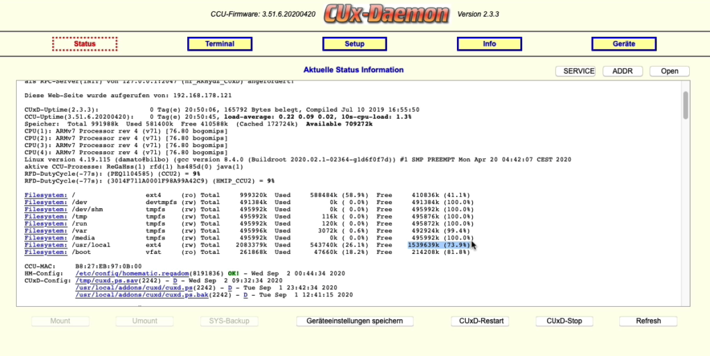
Task: Click the disabled Umount button
Action: (145, 321)
